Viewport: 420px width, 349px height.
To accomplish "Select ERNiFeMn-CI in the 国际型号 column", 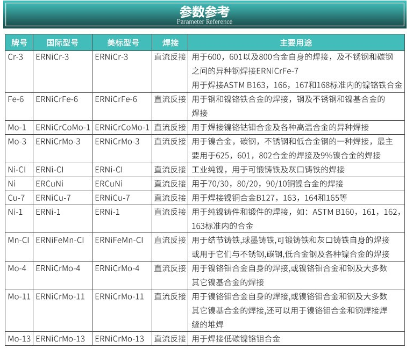I will (x=60, y=240).
